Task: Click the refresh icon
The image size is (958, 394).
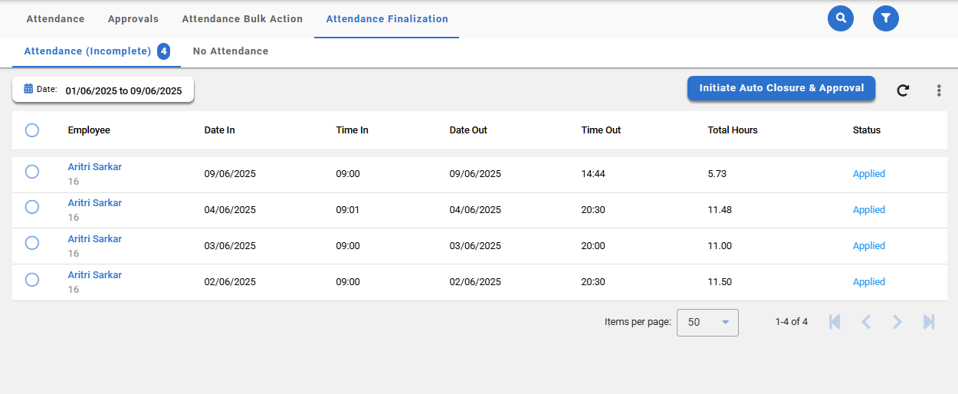Action: pyautogui.click(x=904, y=90)
